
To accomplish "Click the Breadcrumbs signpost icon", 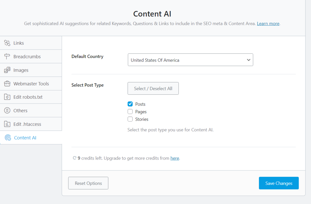I will tap(7, 57).
